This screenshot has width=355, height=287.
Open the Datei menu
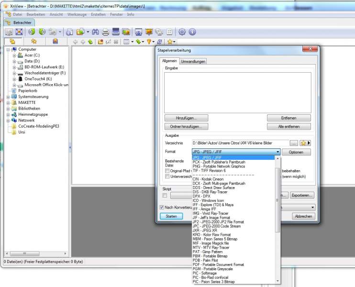pyautogui.click(x=17, y=14)
